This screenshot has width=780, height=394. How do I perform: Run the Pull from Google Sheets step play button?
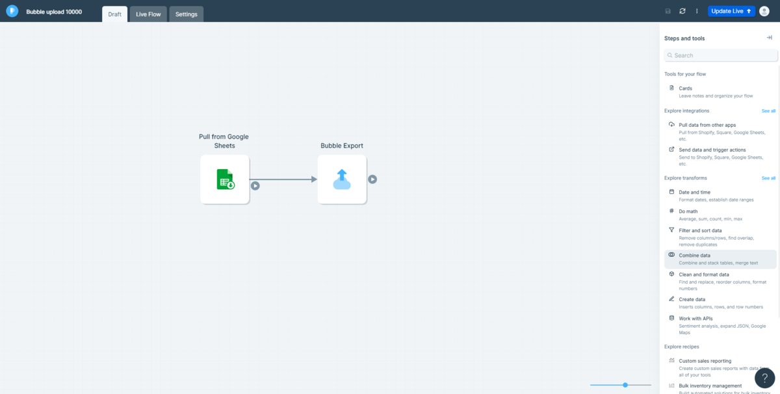pyautogui.click(x=255, y=185)
